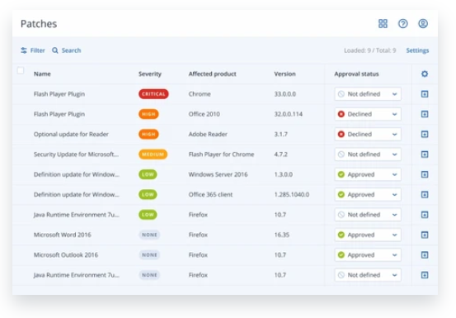Click the plus icon for the Adobe Reader row
The width and height of the screenshot is (456, 318).
pyautogui.click(x=425, y=135)
